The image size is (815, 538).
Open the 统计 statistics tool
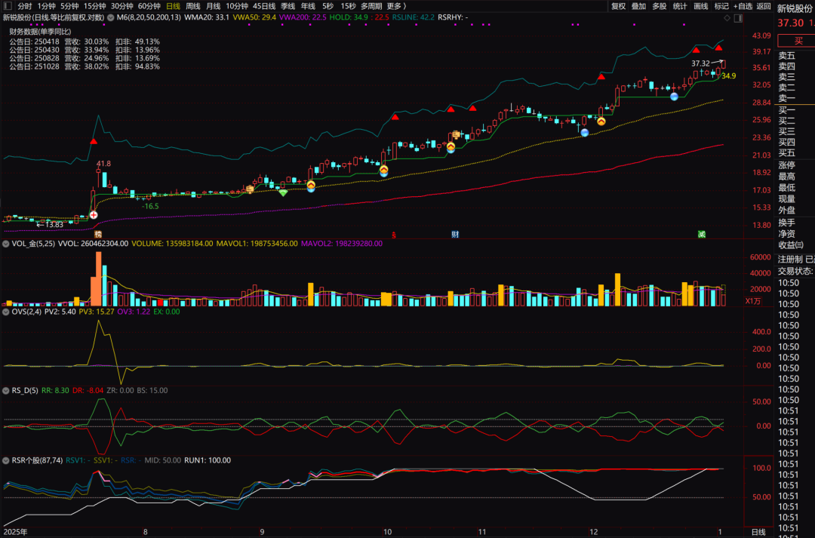point(680,6)
